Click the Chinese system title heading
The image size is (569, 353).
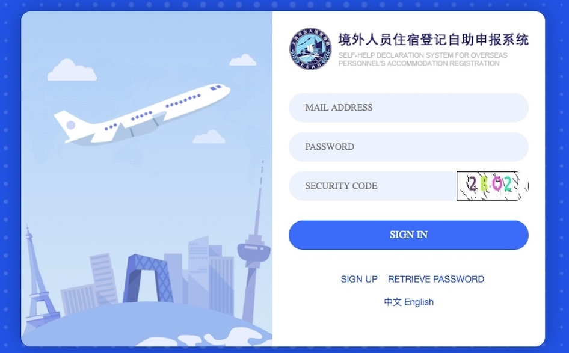433,40
